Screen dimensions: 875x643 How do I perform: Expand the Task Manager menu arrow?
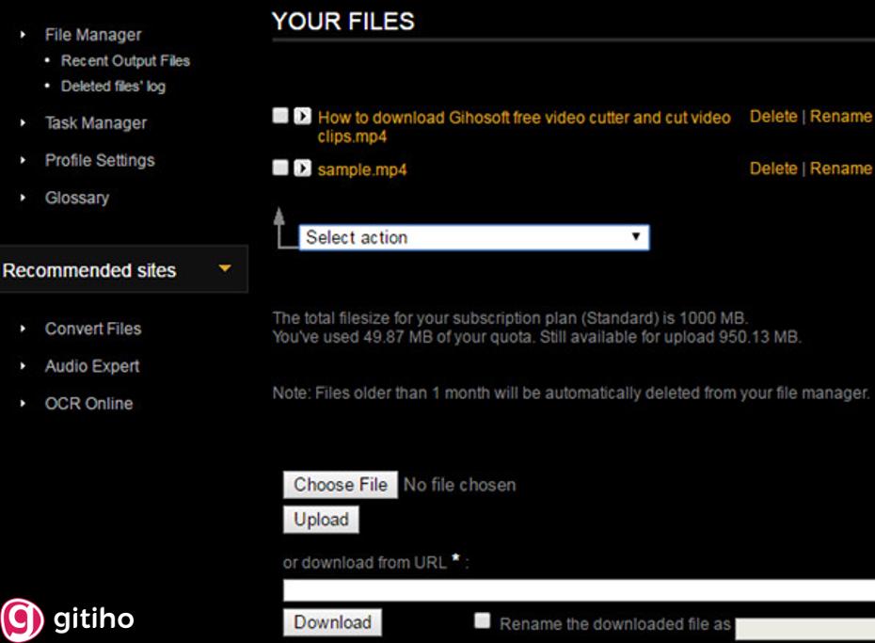click(24, 122)
